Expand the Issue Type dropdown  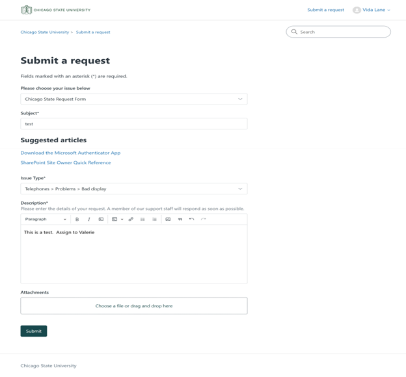click(x=134, y=188)
